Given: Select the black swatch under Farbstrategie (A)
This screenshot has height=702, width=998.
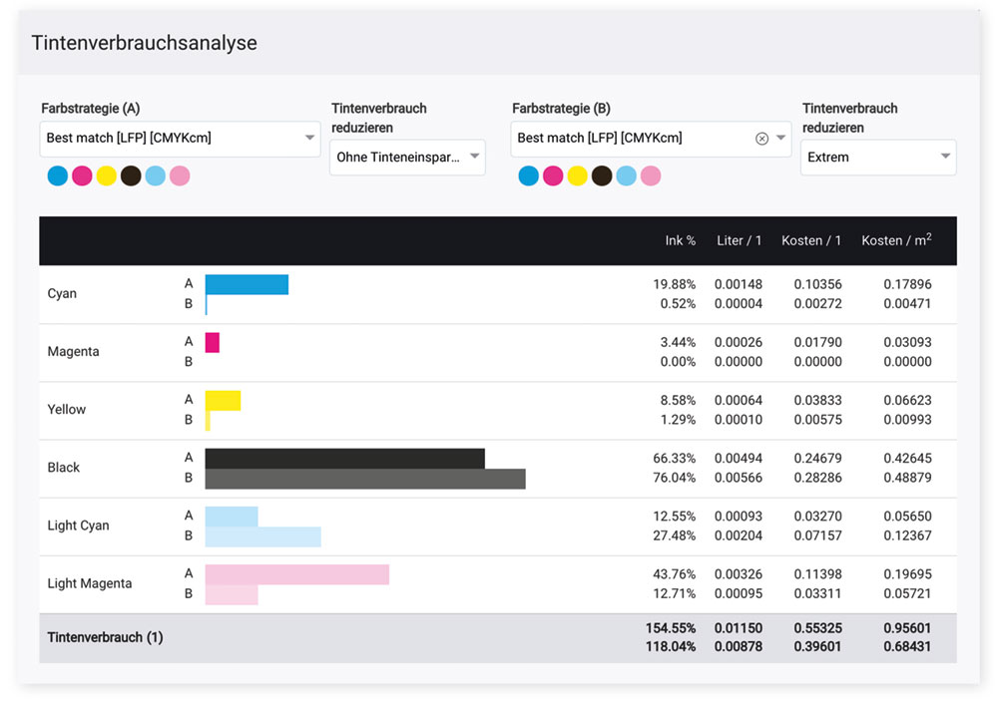Looking at the screenshot, I should click(x=131, y=176).
